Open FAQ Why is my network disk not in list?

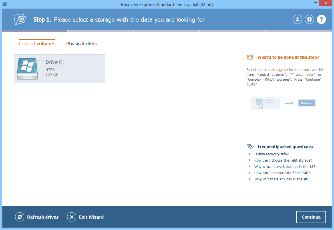285,167
